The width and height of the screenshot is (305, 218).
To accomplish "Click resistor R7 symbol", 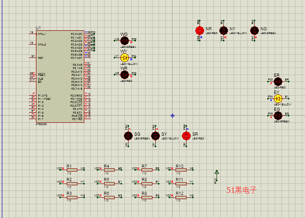I will (146, 170).
